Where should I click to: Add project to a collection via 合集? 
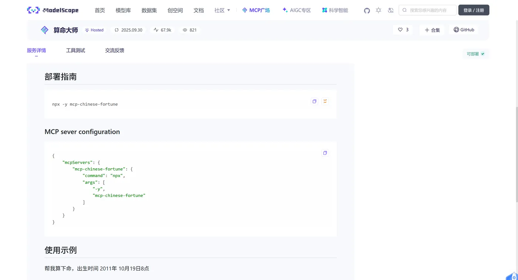(432, 30)
